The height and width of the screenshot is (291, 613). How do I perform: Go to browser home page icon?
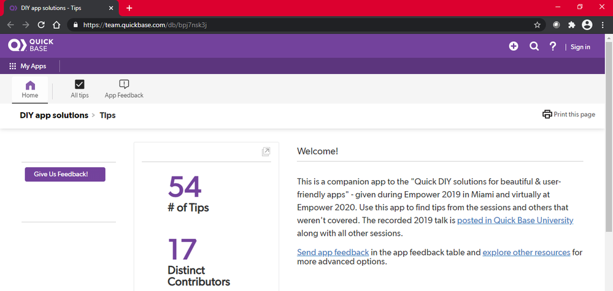click(56, 25)
